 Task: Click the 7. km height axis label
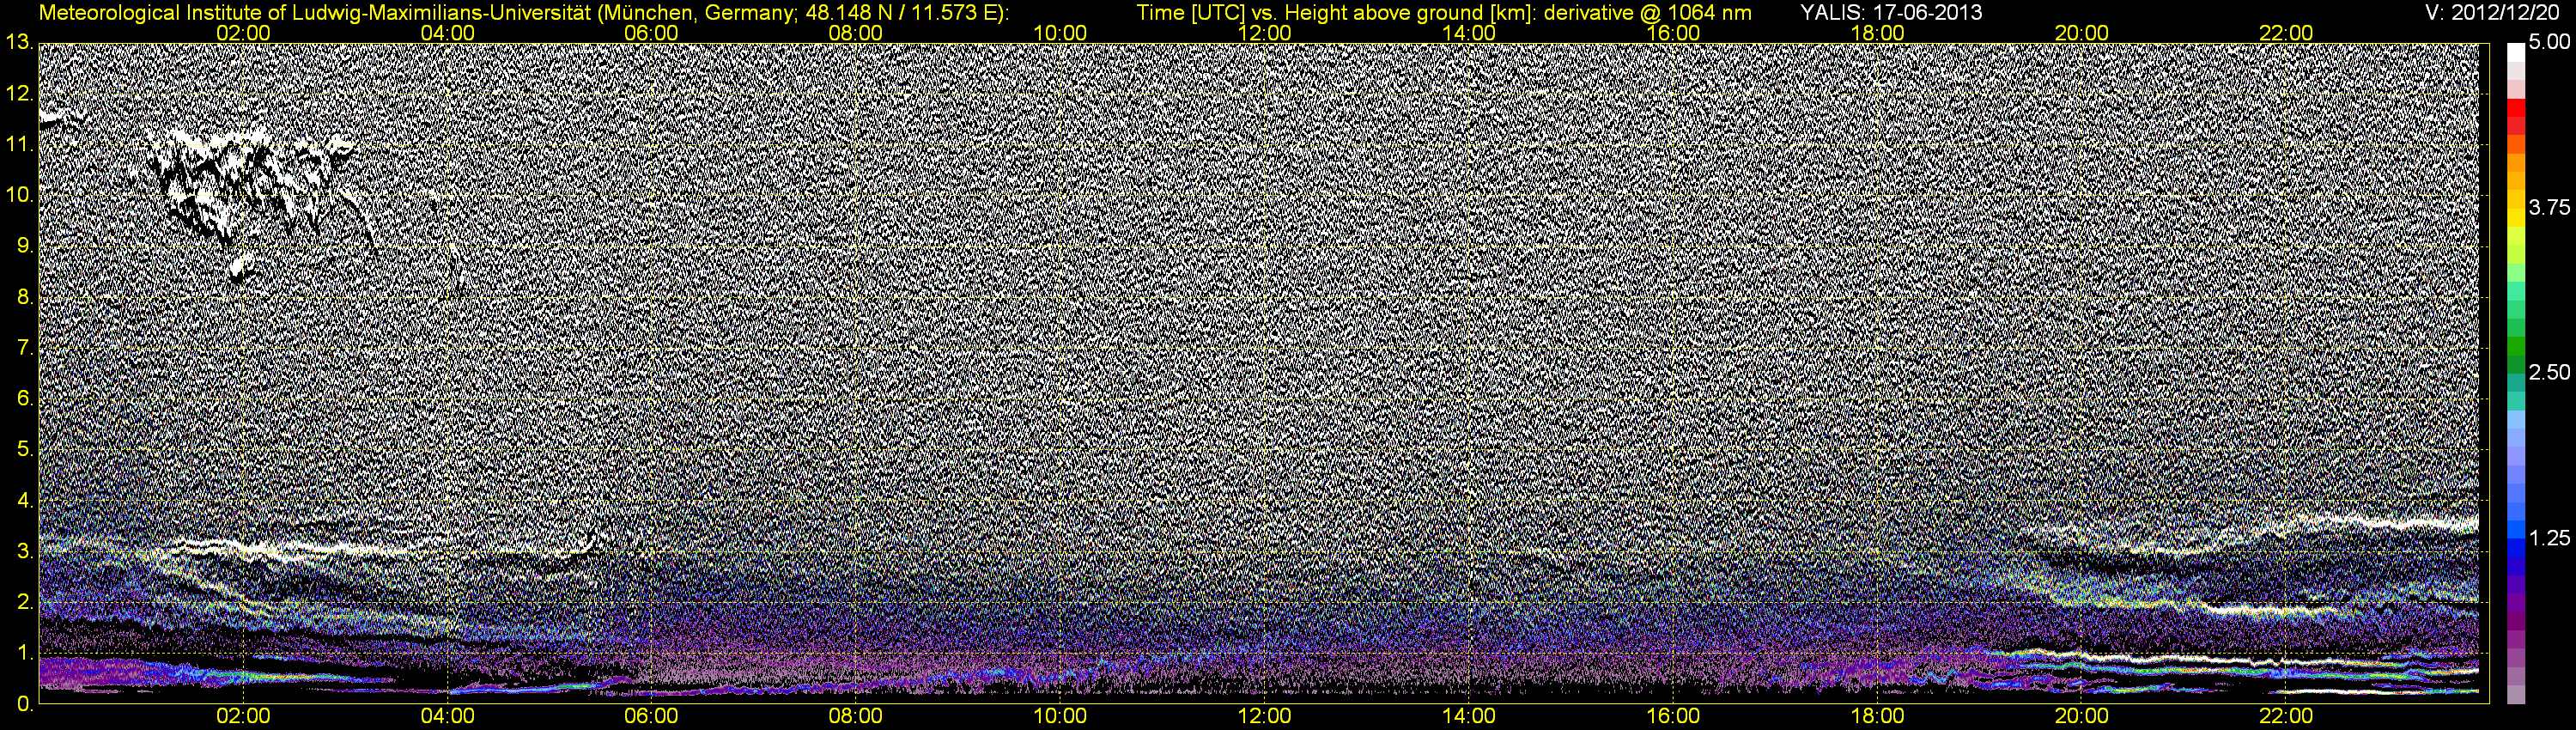coord(25,349)
